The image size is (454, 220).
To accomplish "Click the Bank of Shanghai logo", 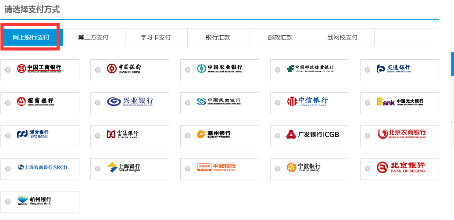I will click(124, 167).
